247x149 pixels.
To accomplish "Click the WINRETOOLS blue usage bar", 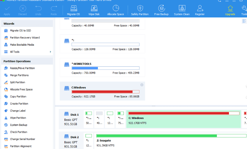I will 105,68.
